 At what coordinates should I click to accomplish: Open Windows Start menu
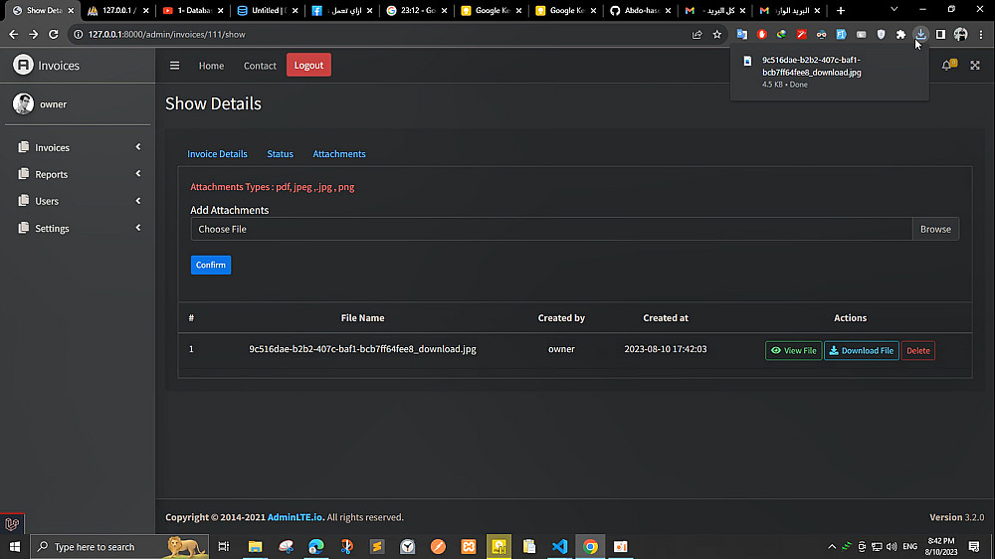tap(15, 546)
